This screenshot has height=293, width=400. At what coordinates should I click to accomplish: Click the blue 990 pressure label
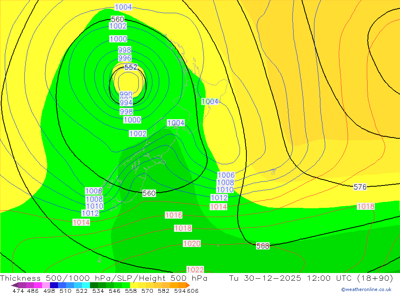coord(126,94)
